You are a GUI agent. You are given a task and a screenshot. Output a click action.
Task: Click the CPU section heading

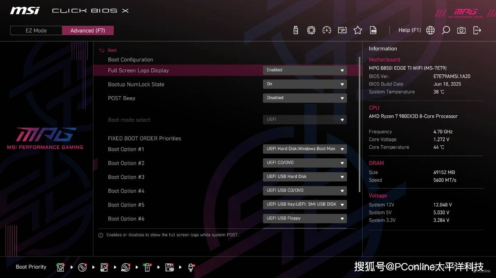[x=374, y=108]
